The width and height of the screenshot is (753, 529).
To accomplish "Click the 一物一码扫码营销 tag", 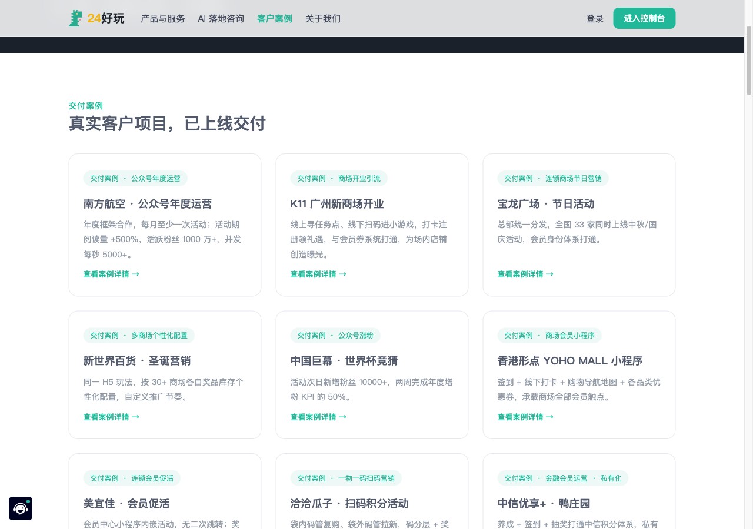I will pos(346,478).
